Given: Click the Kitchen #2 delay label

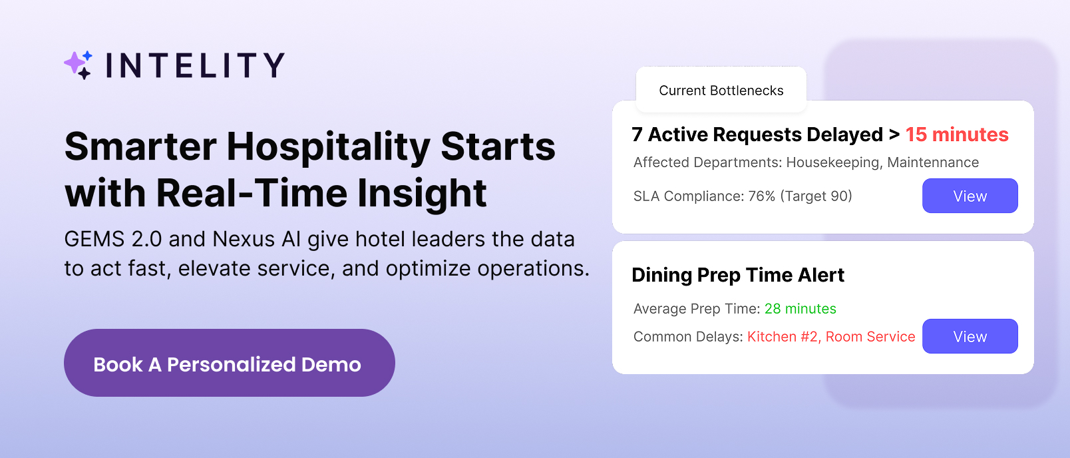Looking at the screenshot, I should pyautogui.click(x=783, y=337).
